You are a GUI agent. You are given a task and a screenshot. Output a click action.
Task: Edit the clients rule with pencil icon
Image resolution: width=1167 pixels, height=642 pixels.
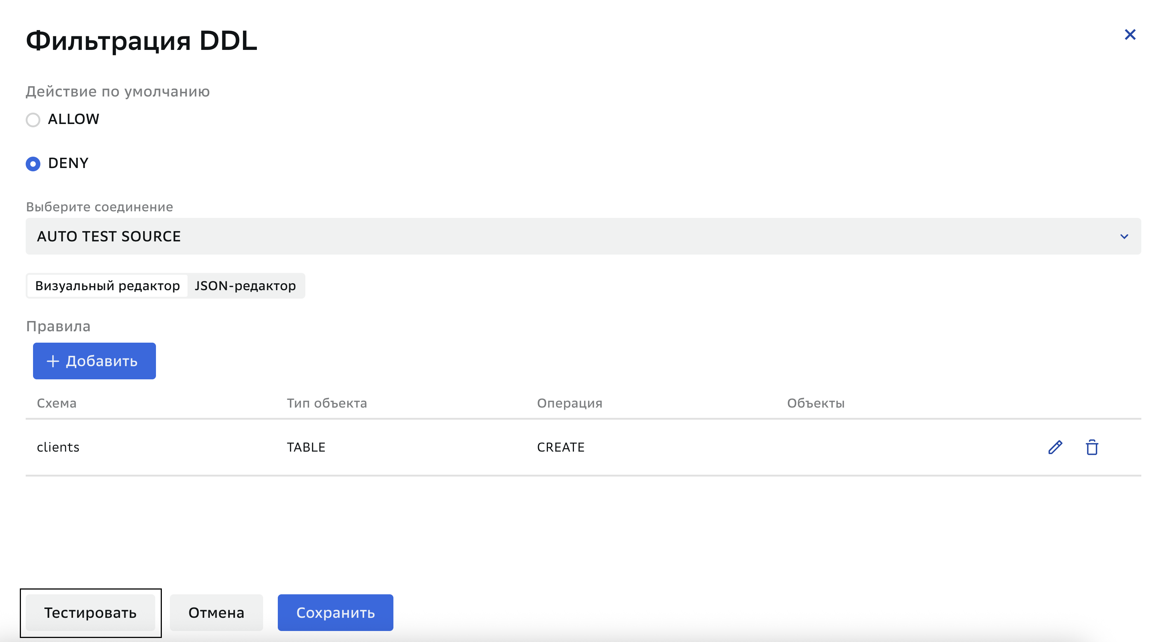tap(1055, 447)
